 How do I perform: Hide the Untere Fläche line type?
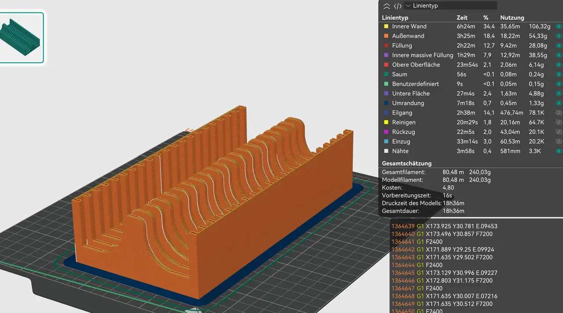click(559, 94)
